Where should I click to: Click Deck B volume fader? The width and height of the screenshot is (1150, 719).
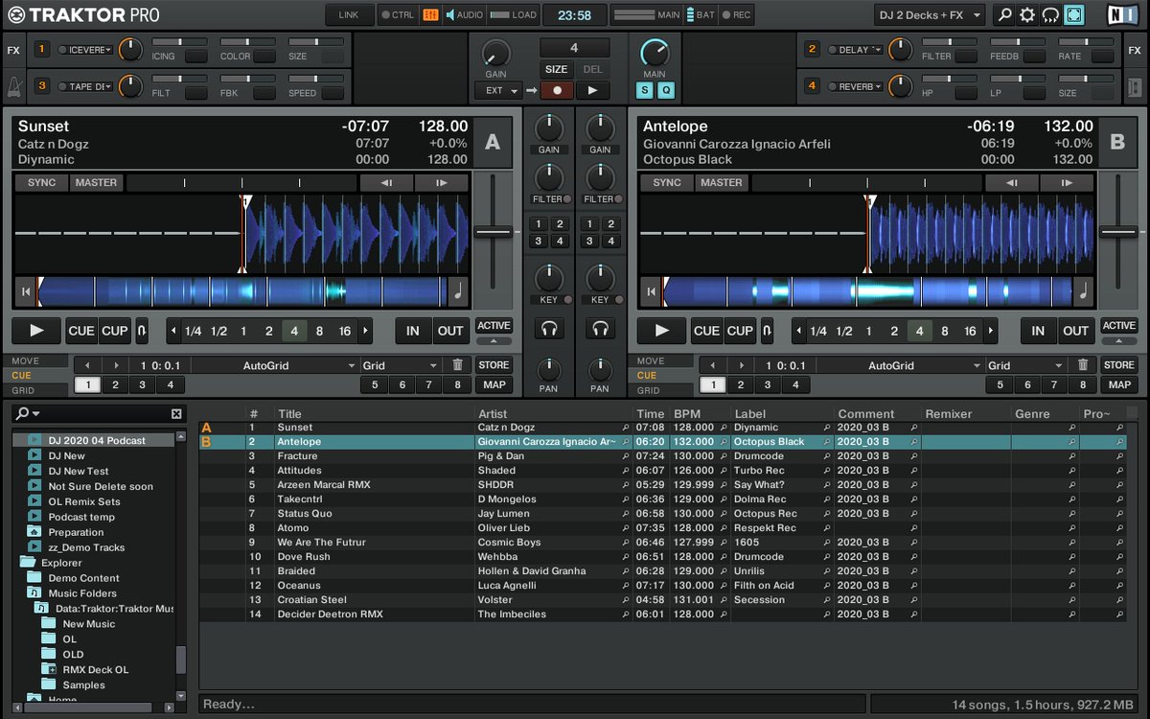1118,232
